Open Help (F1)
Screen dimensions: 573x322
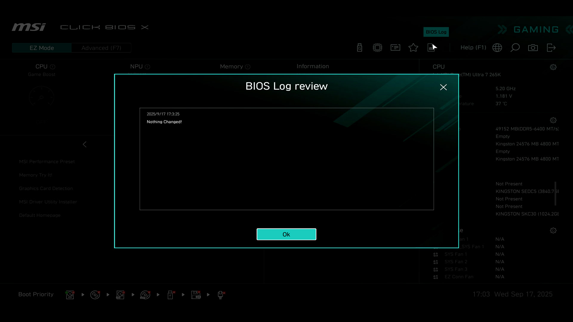[x=473, y=48]
